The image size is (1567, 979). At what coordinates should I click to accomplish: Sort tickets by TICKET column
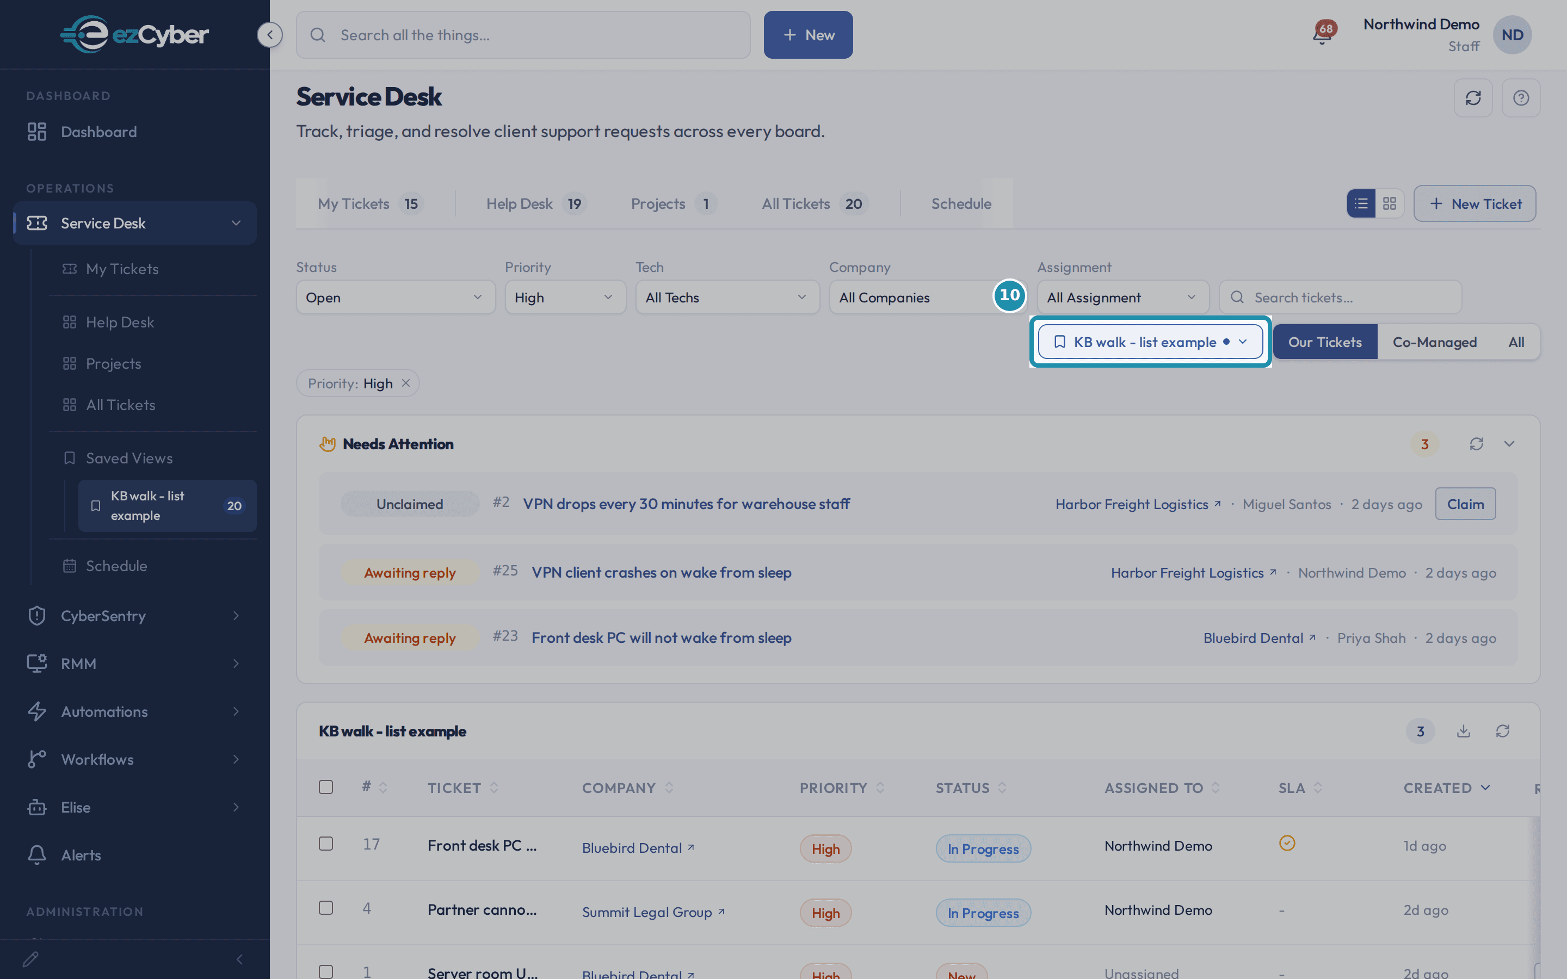click(x=462, y=788)
